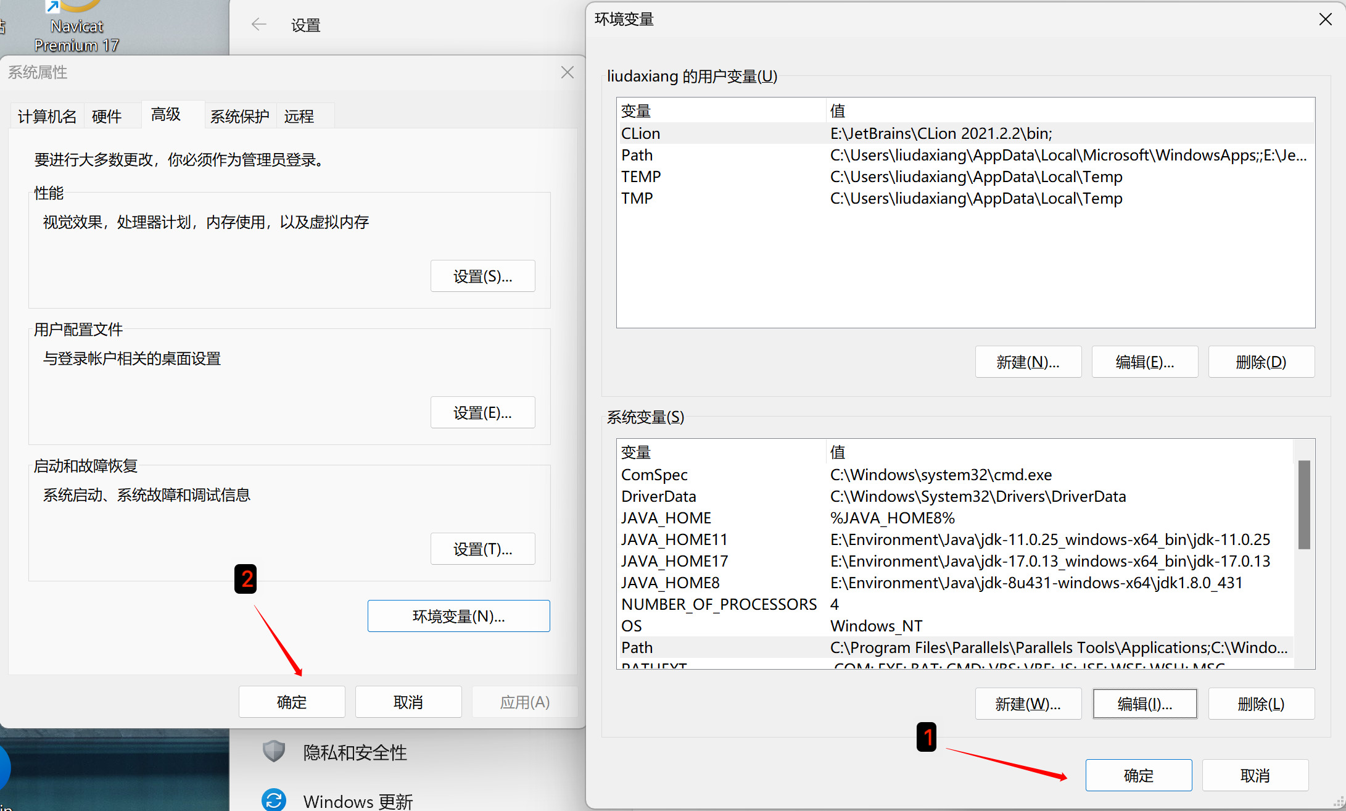Open Privacy and Security shield icon
The image size is (1346, 811).
tap(273, 752)
